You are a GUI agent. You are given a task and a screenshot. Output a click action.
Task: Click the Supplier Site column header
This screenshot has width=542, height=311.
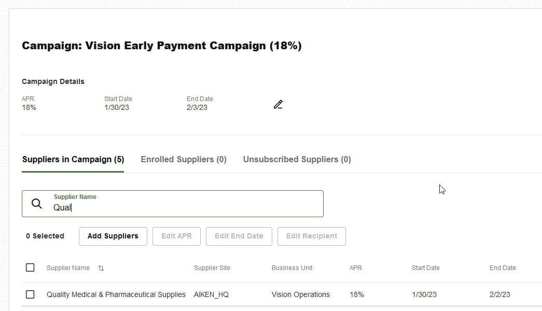pos(212,268)
